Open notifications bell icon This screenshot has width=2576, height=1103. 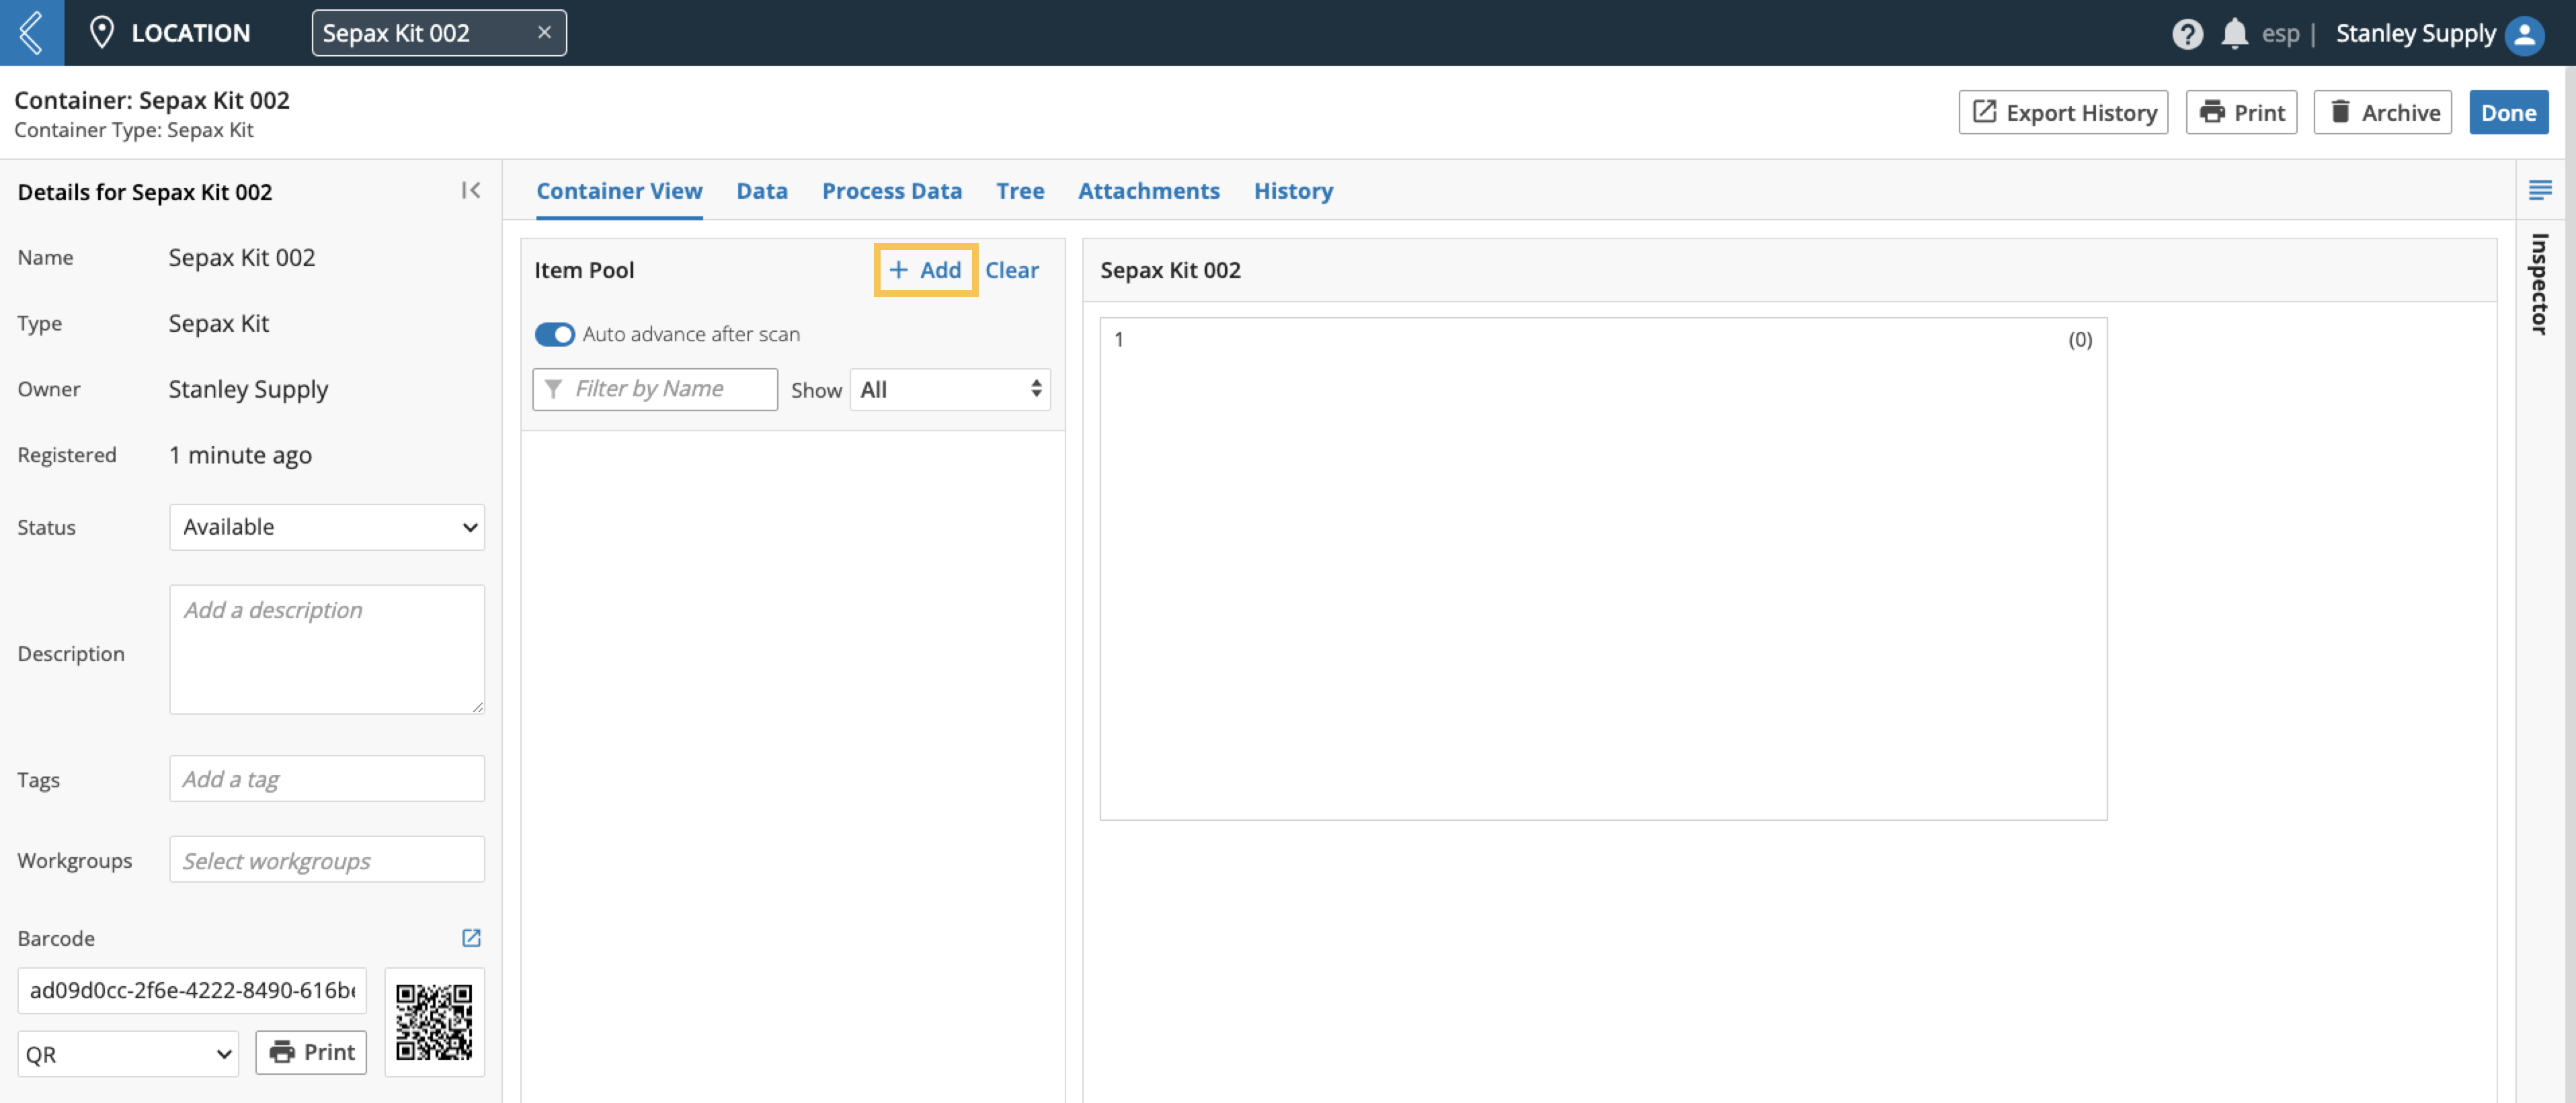click(x=2234, y=34)
